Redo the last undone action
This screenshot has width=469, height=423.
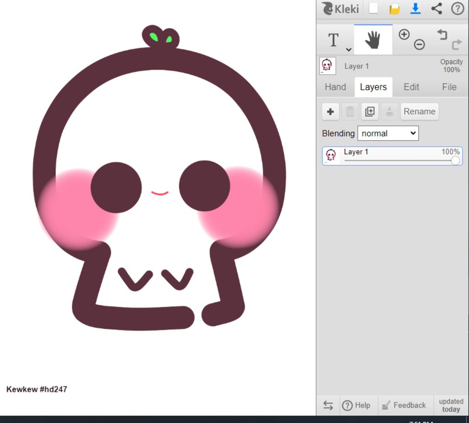click(x=457, y=44)
